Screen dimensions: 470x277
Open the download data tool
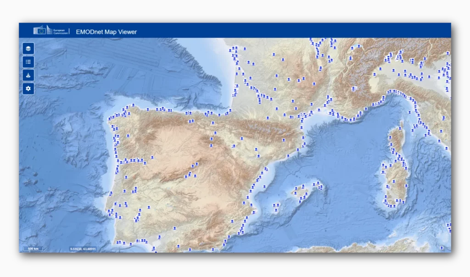(x=28, y=75)
